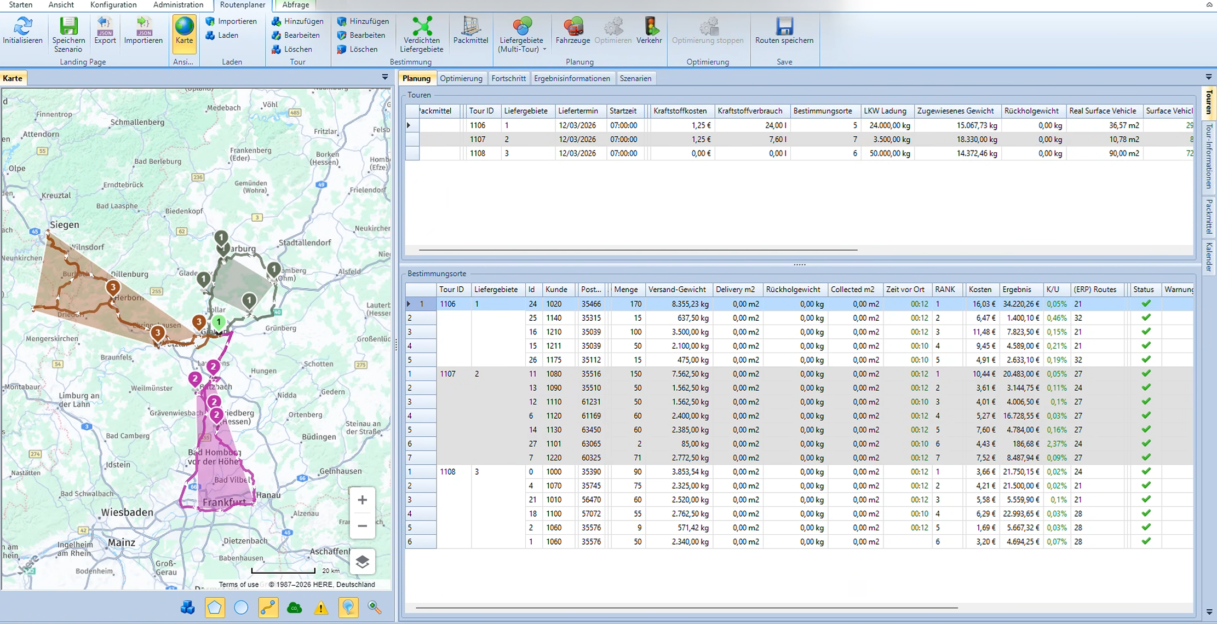Click the Laden load button
The height and width of the screenshot is (624, 1217).
tap(222, 36)
